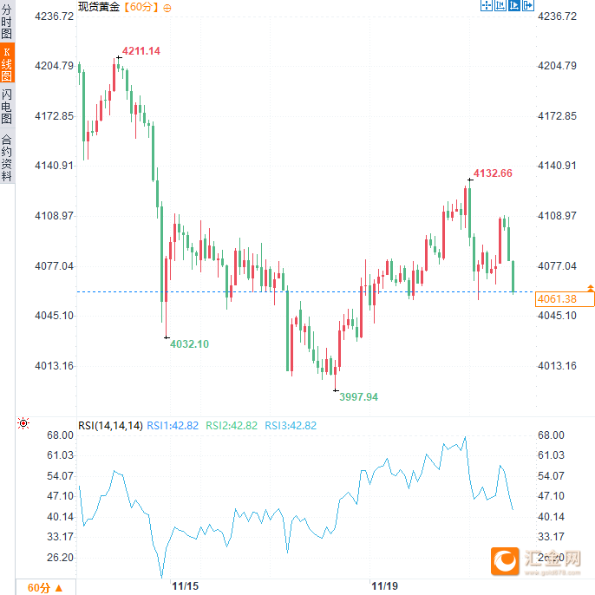Screen dimensions: 595x595
Task: Click the RSI3:42.82 legend value
Action: [x=291, y=425]
